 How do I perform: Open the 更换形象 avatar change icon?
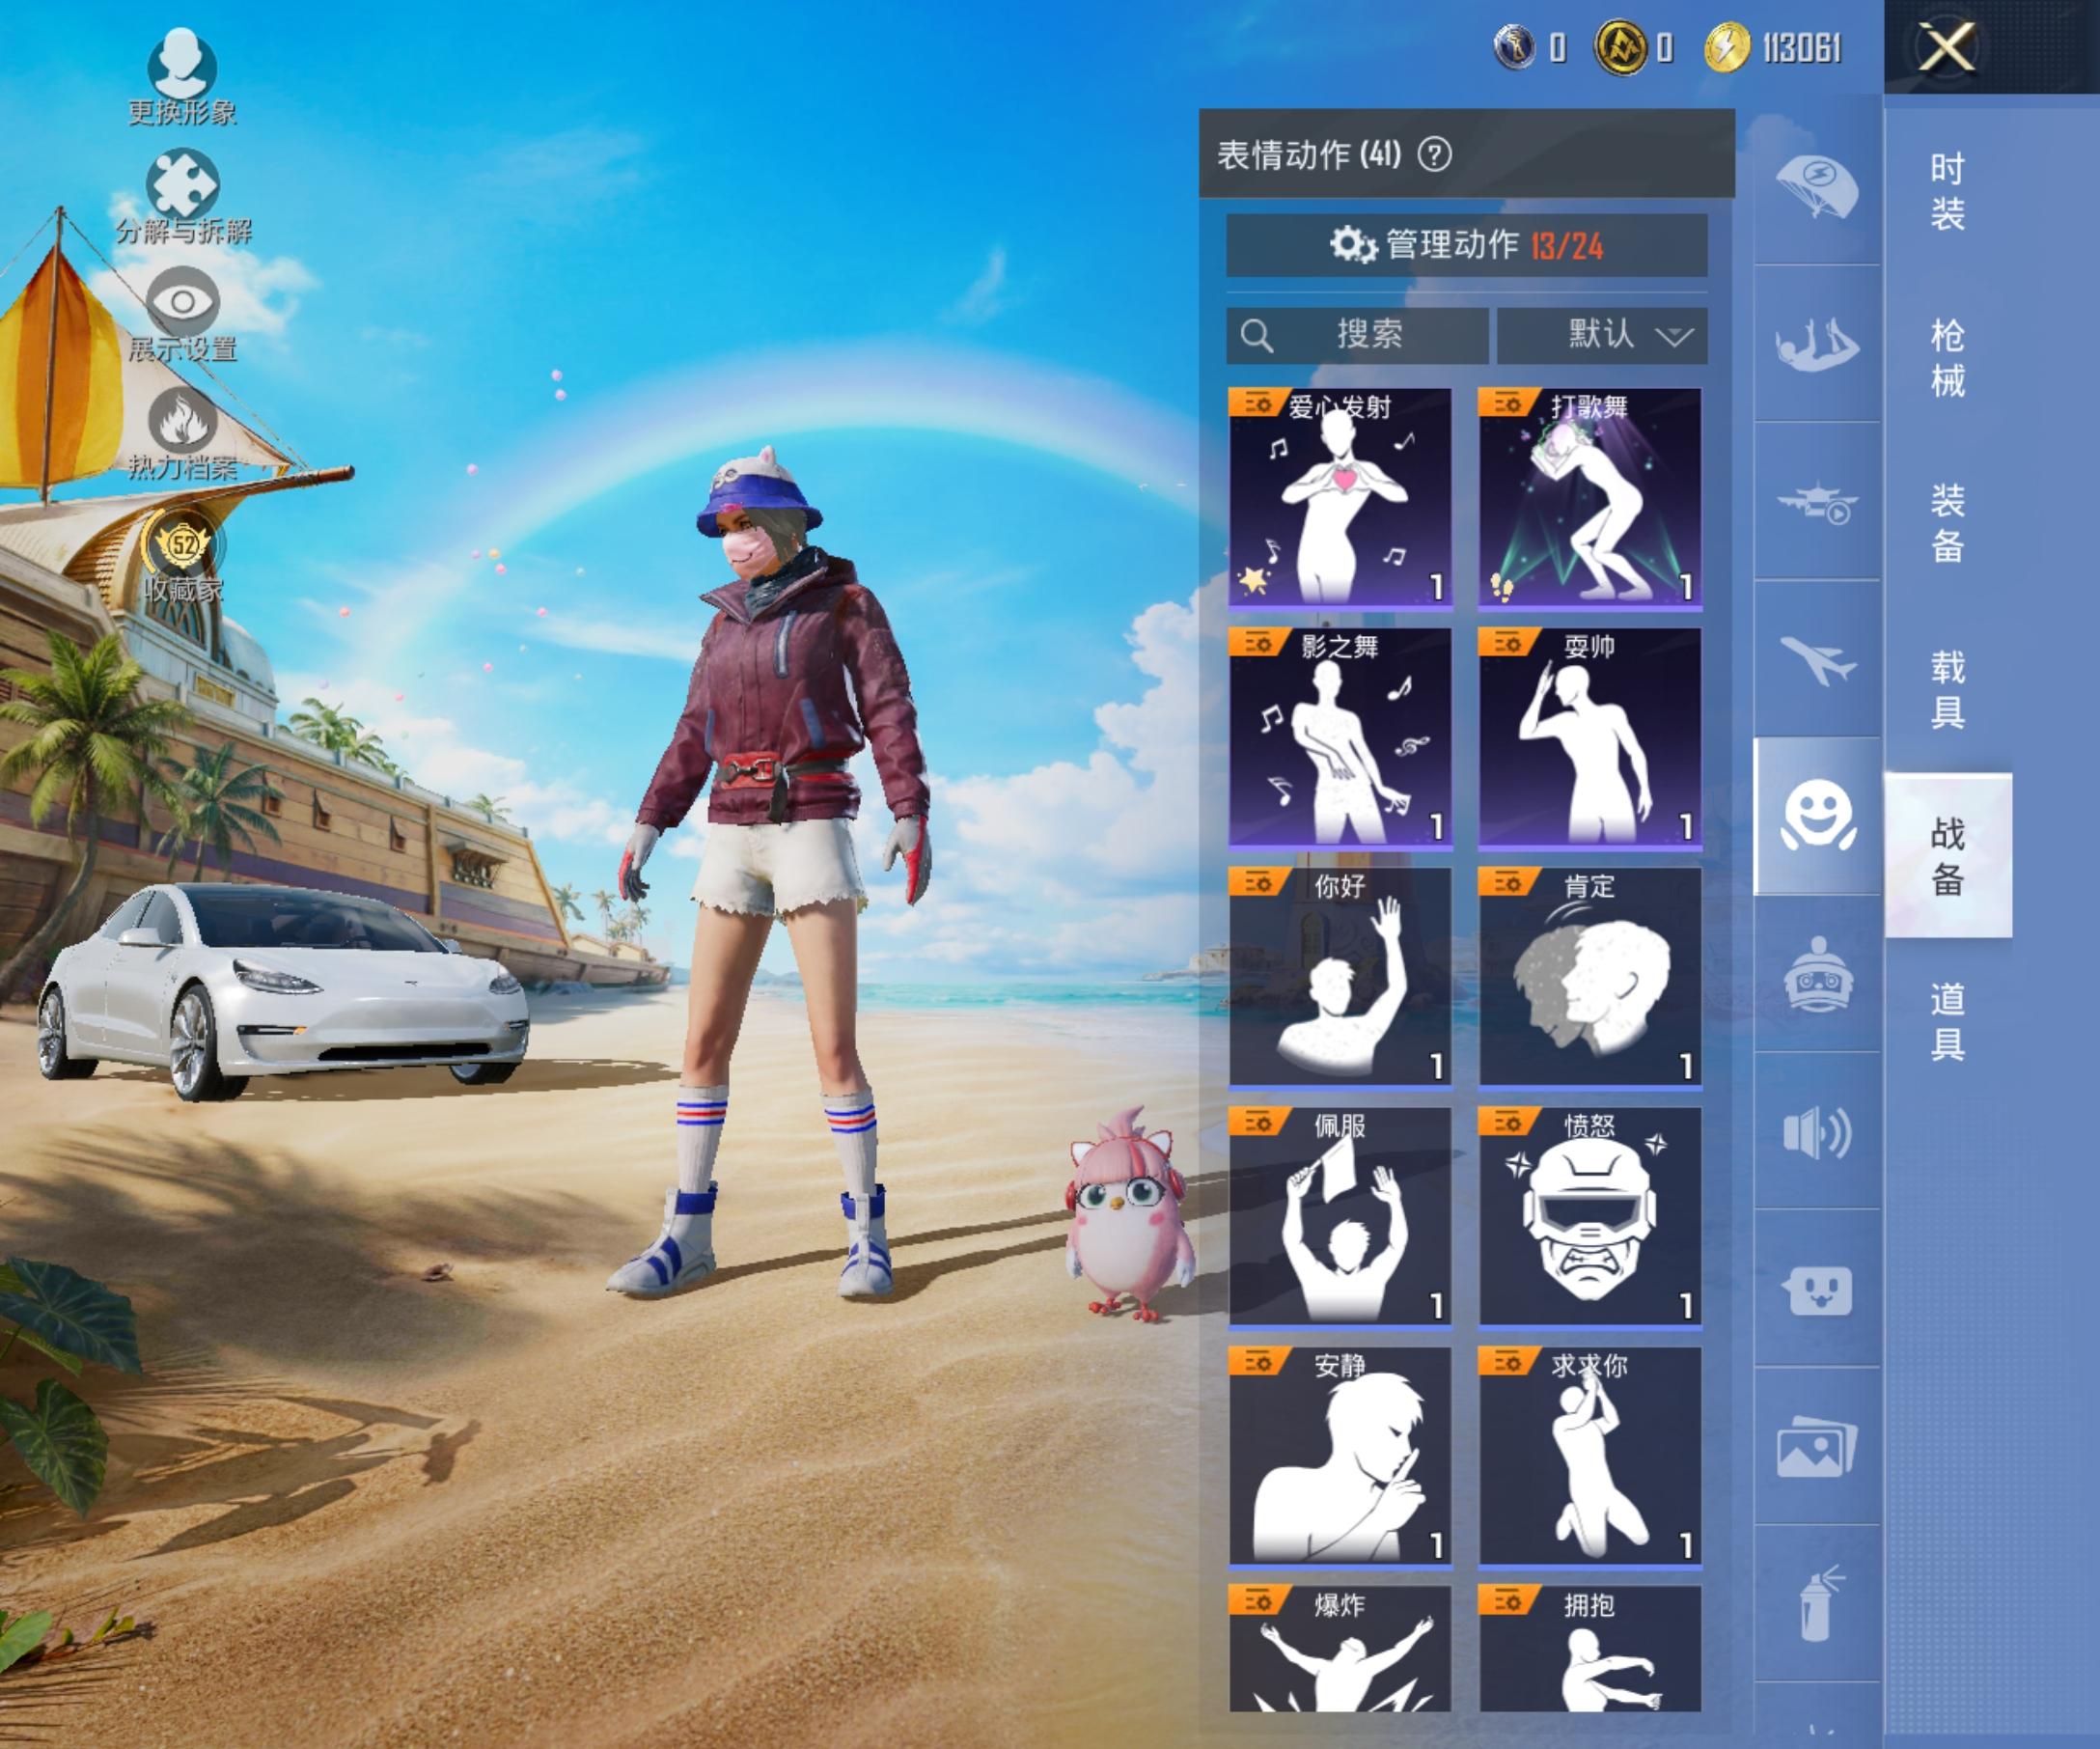tap(182, 62)
